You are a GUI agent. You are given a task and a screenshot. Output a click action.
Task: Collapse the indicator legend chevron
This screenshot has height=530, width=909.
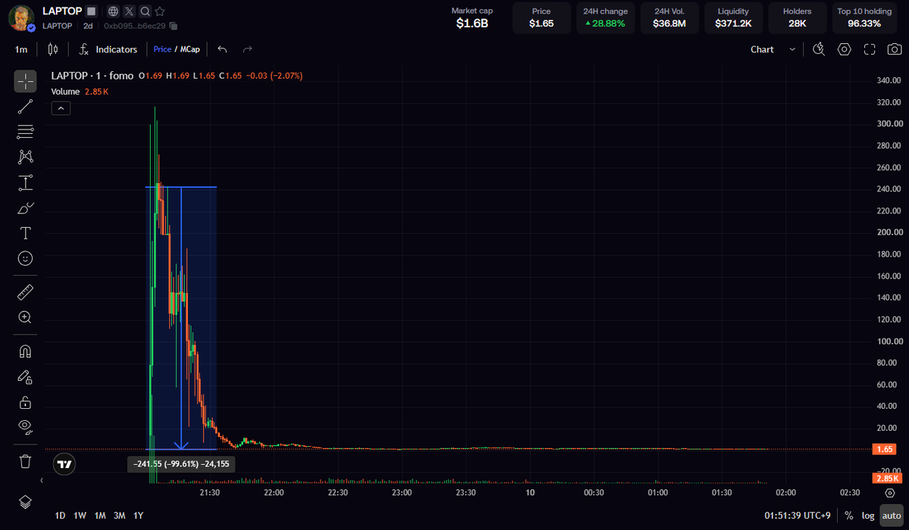click(61, 108)
